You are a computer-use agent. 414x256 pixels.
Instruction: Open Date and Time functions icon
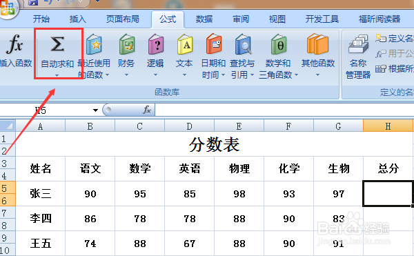click(214, 43)
